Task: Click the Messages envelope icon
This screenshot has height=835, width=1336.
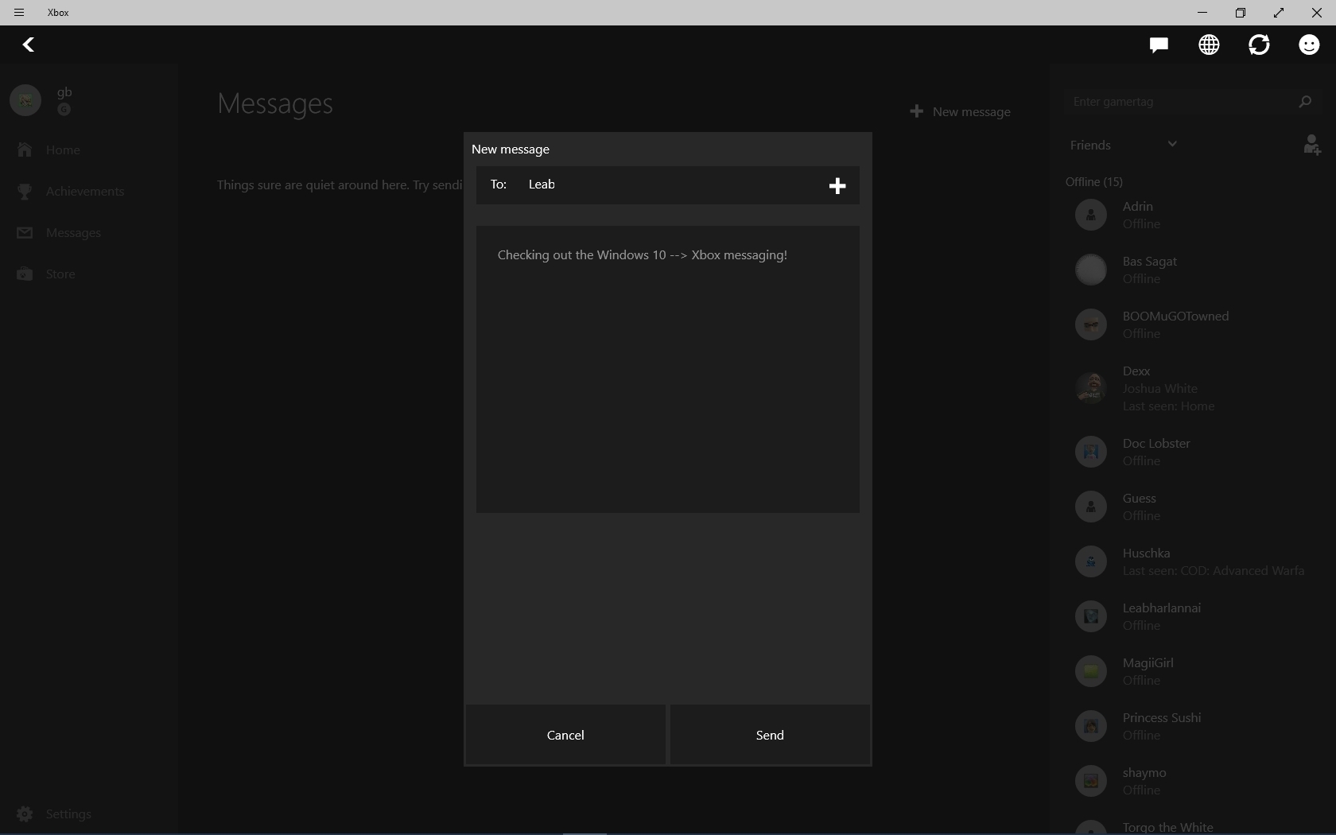Action: [25, 232]
